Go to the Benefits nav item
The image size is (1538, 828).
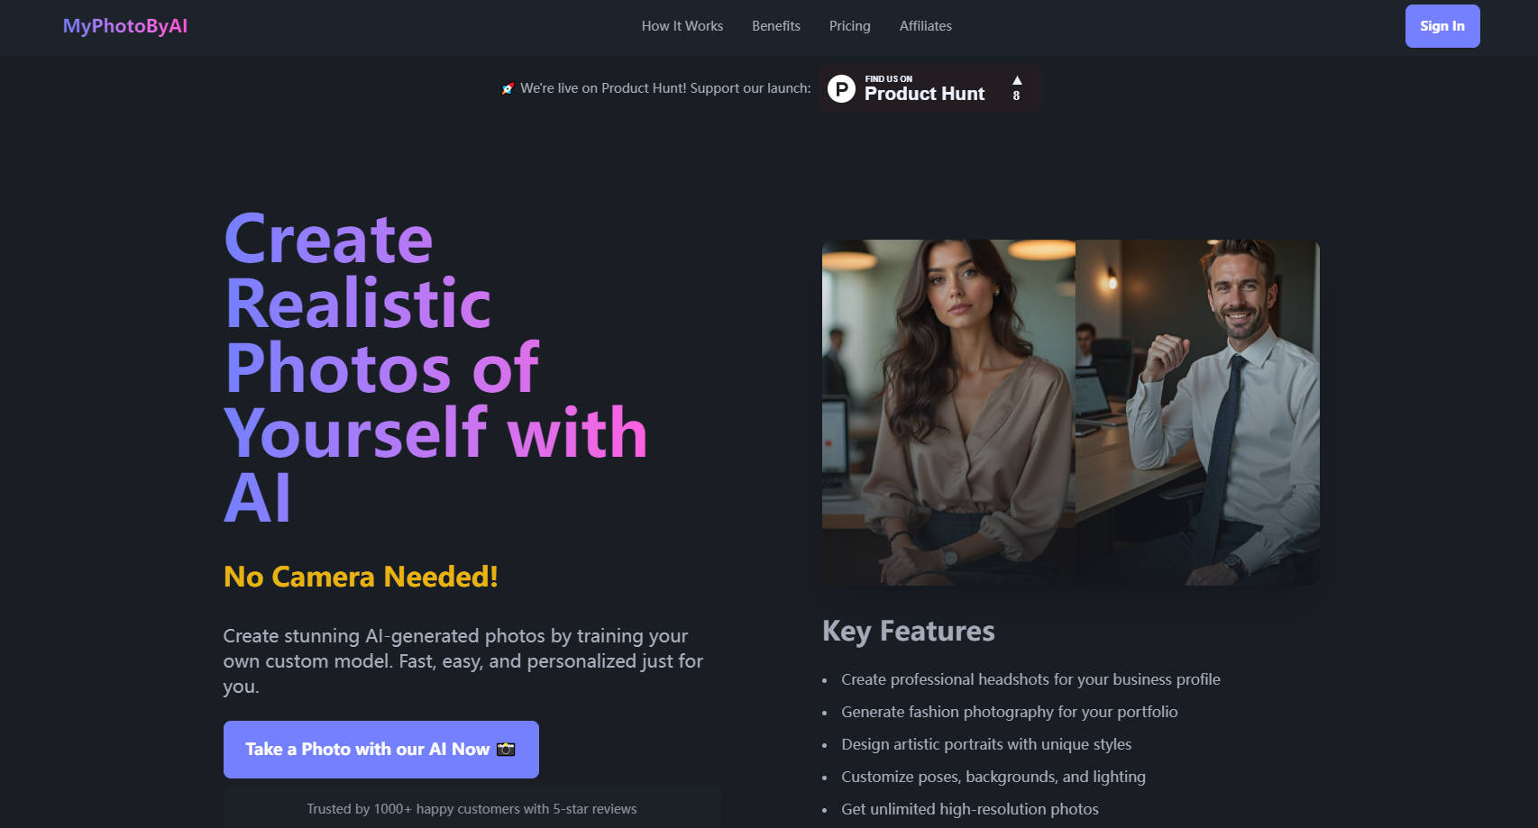click(x=776, y=26)
